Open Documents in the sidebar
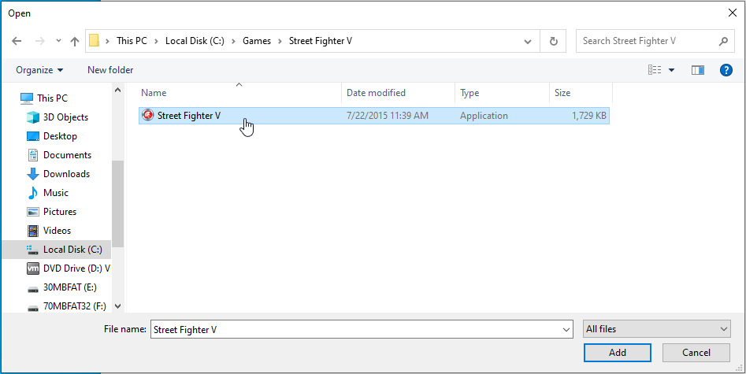Viewport: 746px width, 374px height. coord(67,155)
